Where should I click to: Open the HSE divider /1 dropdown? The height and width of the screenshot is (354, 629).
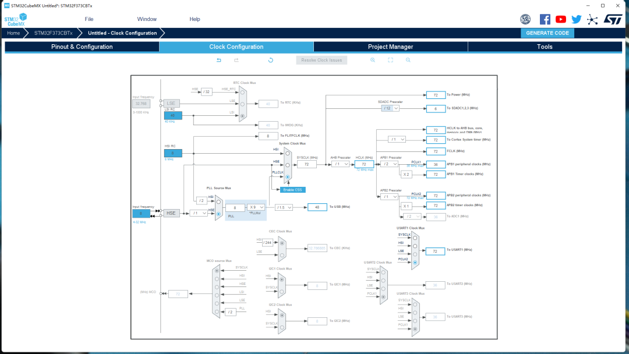[x=198, y=213]
